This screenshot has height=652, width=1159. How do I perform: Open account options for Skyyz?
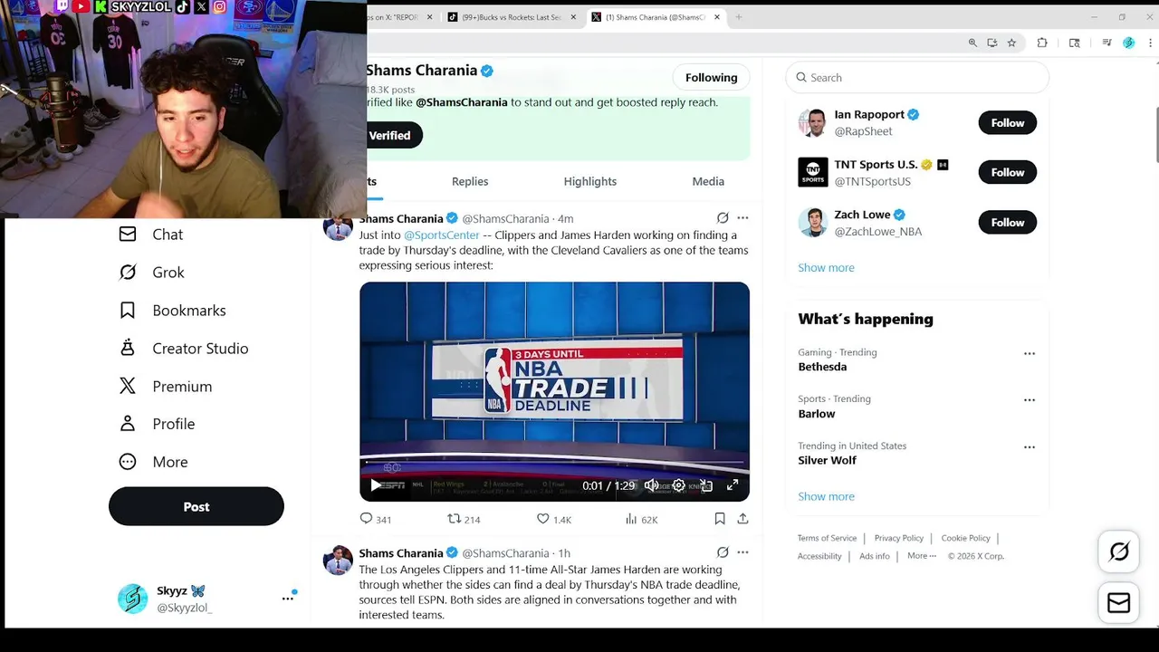tap(287, 599)
